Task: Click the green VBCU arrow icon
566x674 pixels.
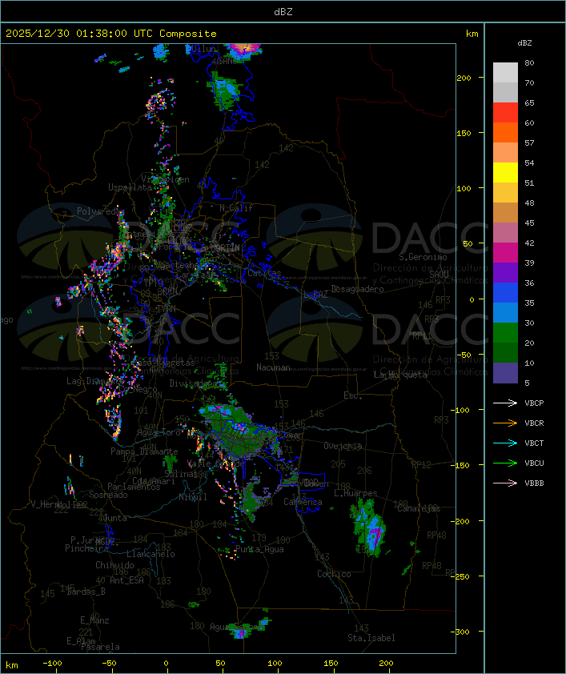Action: (505, 463)
